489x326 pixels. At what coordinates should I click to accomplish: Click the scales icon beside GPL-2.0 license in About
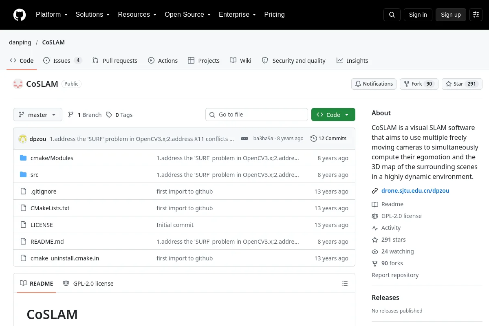coord(375,216)
